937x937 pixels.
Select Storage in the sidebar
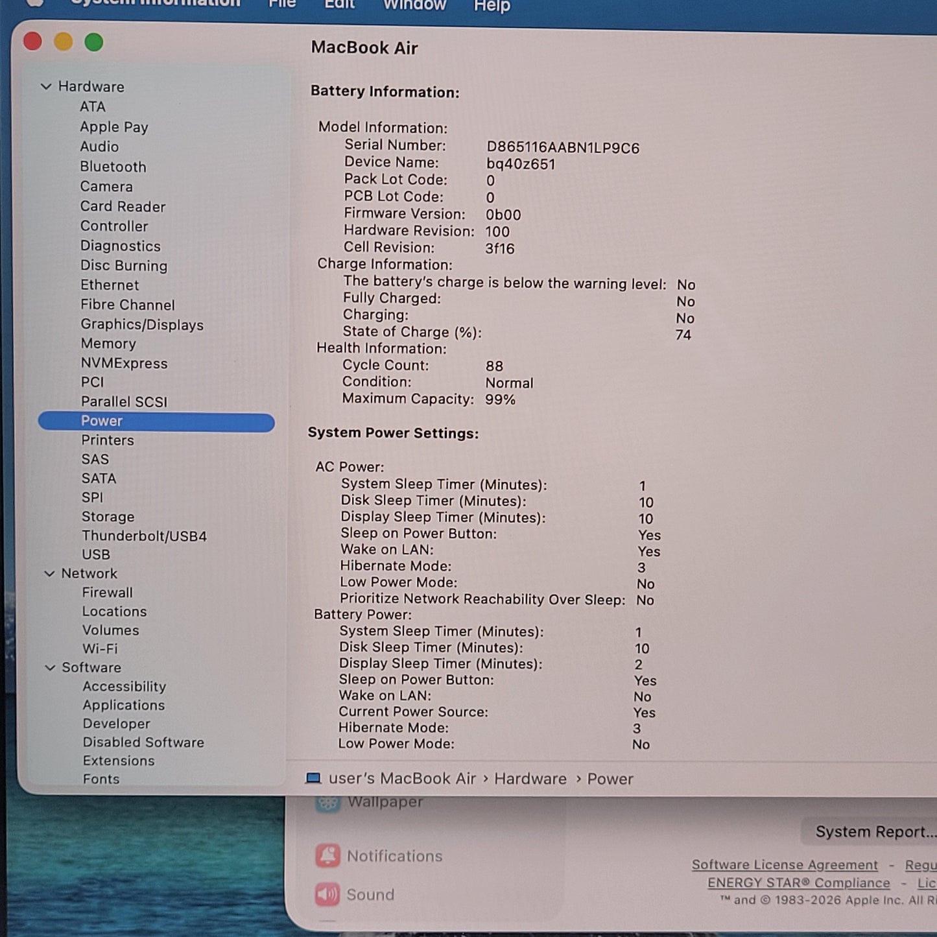108,517
